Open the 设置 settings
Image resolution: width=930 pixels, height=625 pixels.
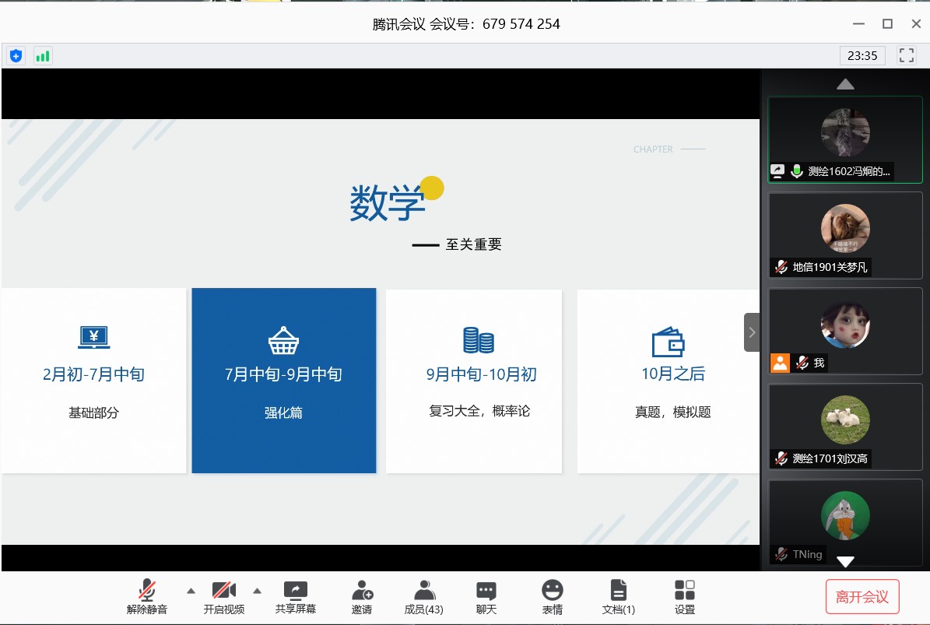(685, 597)
